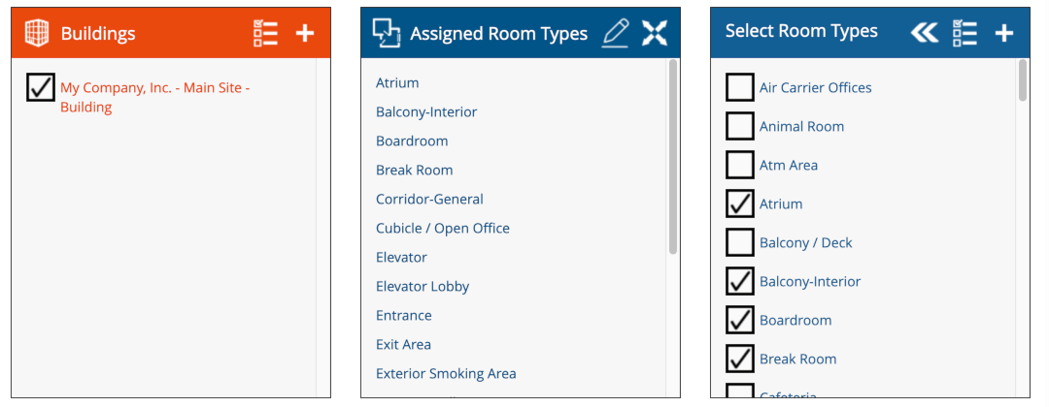Deselect the Boardroom checkbox

[x=740, y=320]
